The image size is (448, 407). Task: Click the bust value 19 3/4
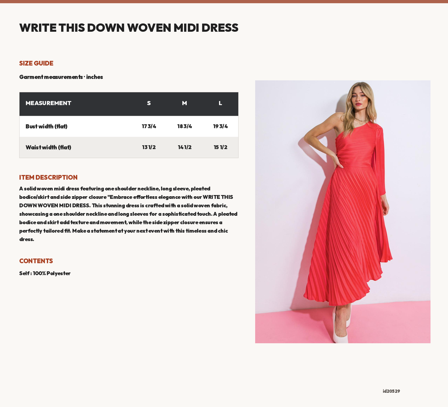click(x=220, y=126)
